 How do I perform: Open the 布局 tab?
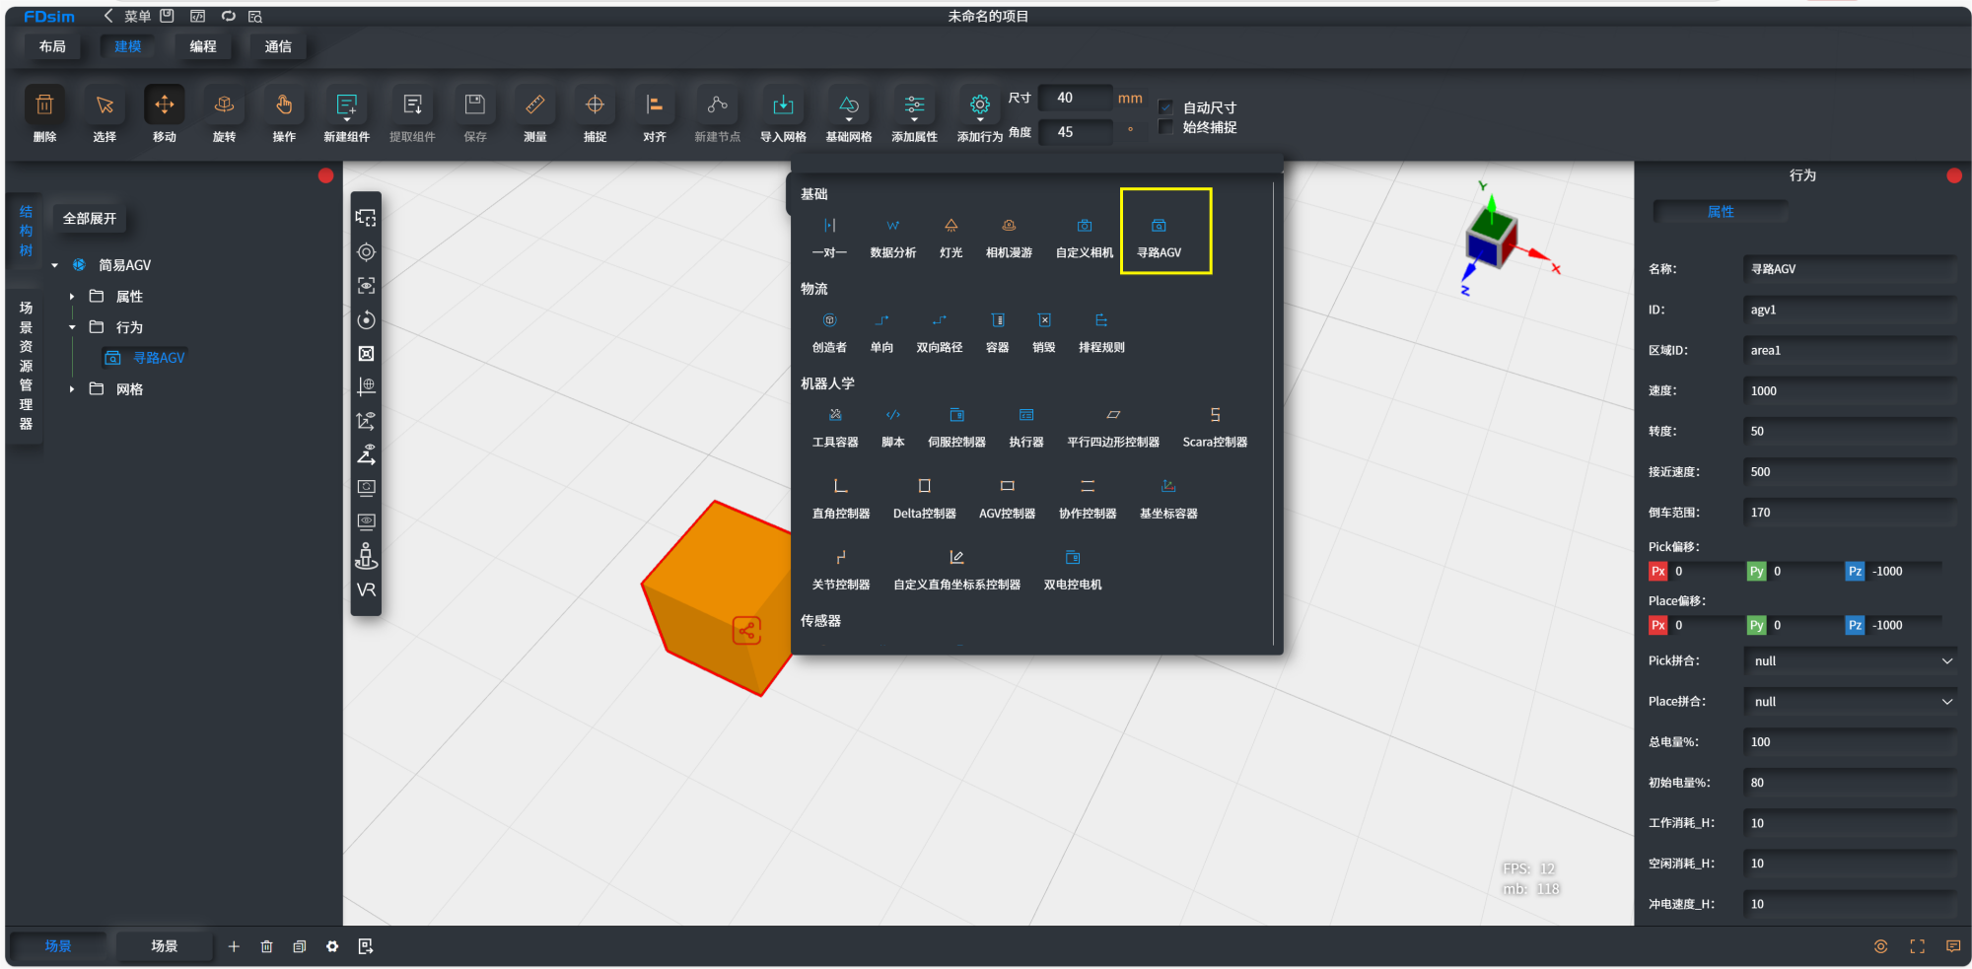(52, 46)
